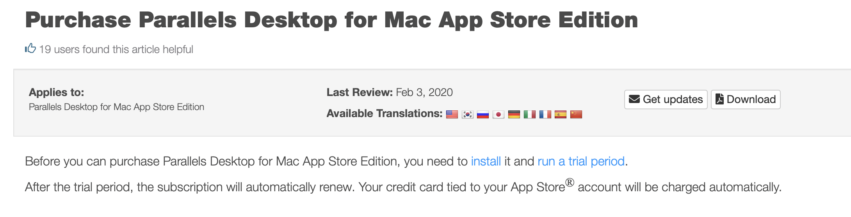Click the "Available Translations:" label
Screen dimensions: 851x217
(385, 114)
